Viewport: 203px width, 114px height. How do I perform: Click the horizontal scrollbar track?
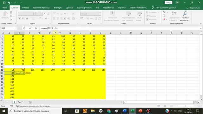tap(160, 102)
